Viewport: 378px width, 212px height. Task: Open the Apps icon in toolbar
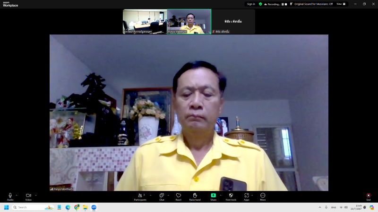click(246, 196)
